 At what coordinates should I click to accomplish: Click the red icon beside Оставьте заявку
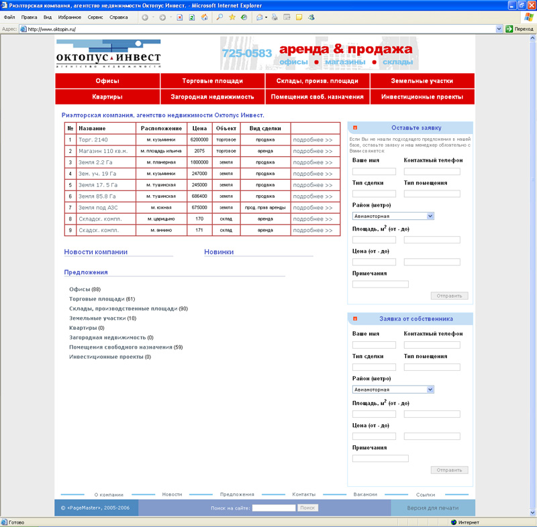click(355, 127)
